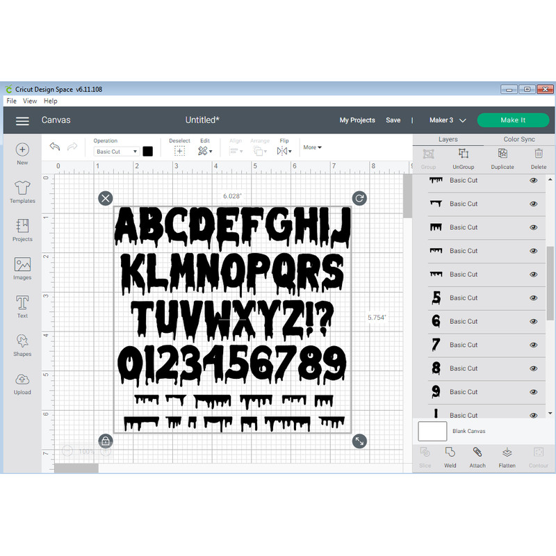
Task: Open the Flip options dropdown
Action: click(285, 150)
